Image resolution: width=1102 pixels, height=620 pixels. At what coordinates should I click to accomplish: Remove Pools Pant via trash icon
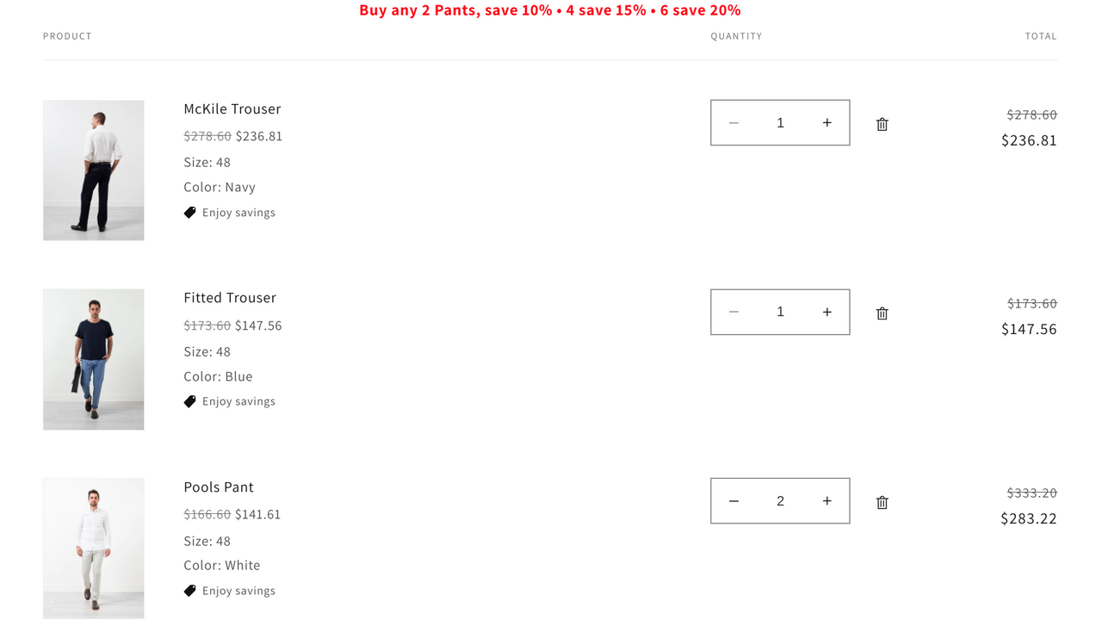(x=882, y=502)
